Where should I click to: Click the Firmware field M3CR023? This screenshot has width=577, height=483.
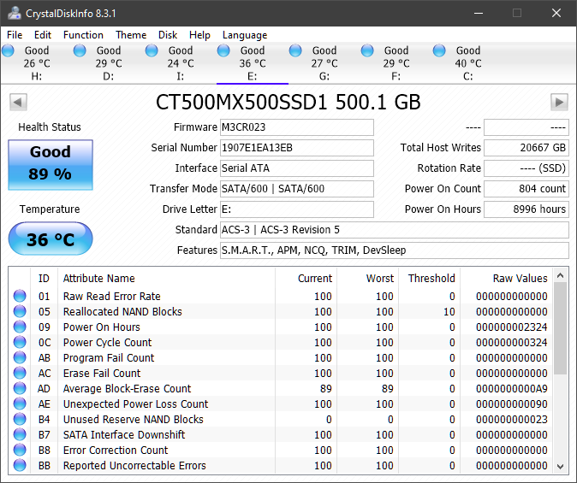click(x=297, y=127)
